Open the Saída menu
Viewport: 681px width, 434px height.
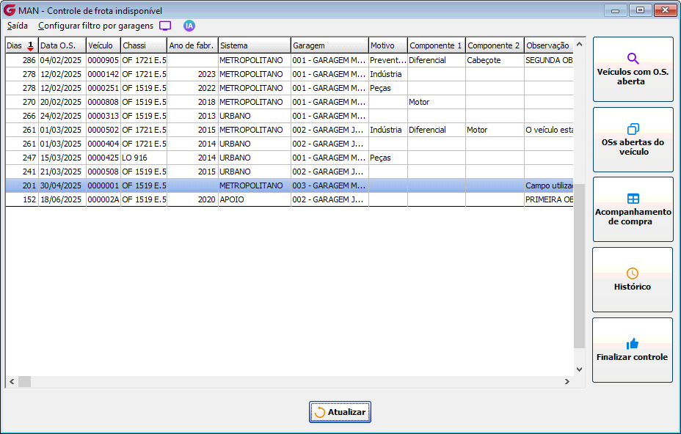18,26
